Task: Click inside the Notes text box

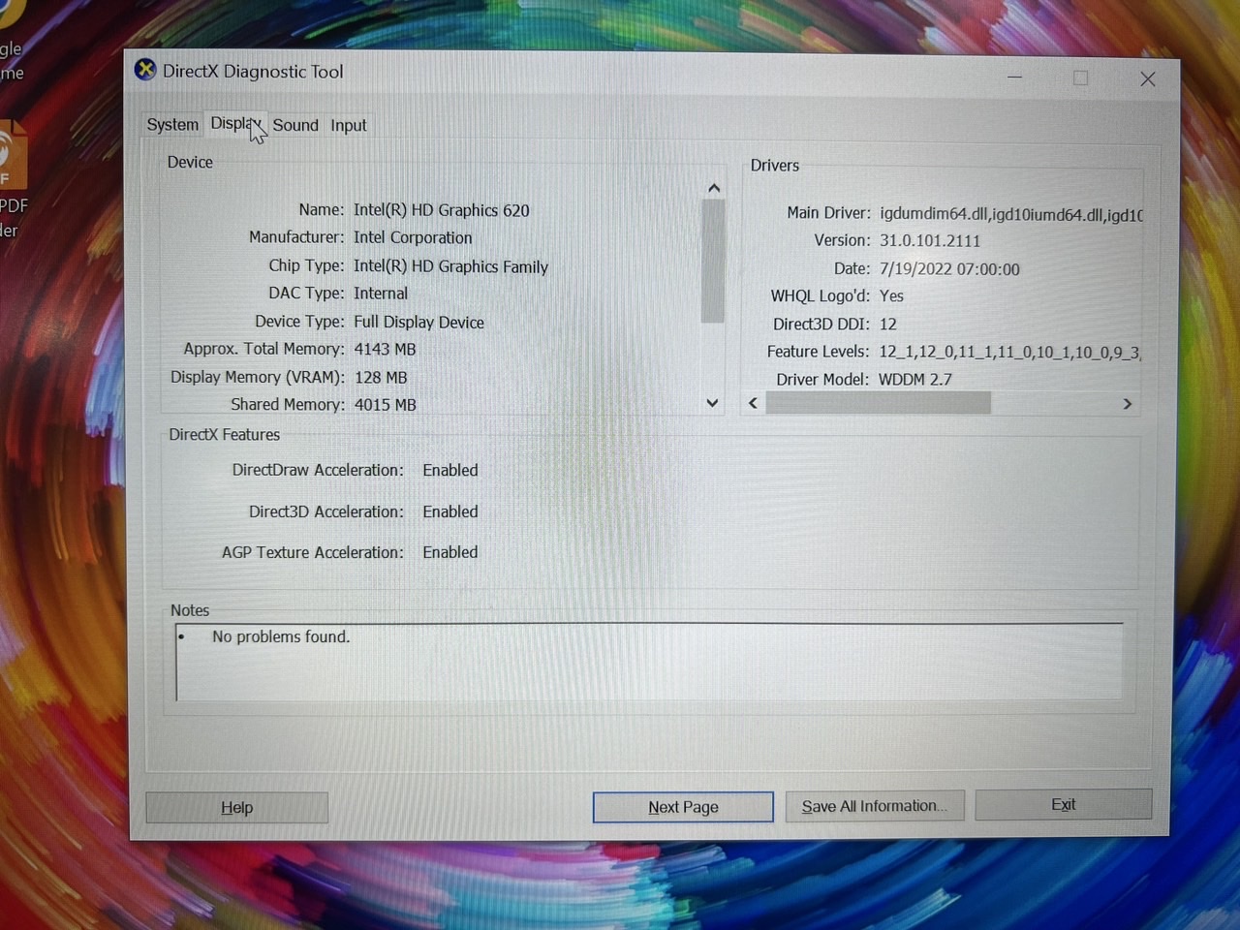Action: point(649,662)
